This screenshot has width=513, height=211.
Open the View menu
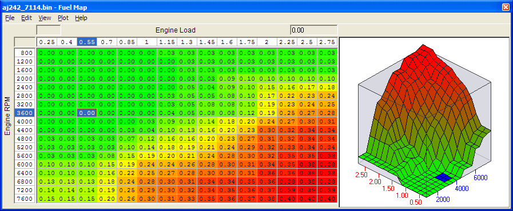(45, 18)
